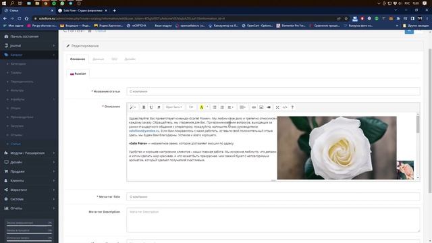The height and width of the screenshot is (243, 432).
Task: Switch to the Данные tab
Action: [x=99, y=59]
